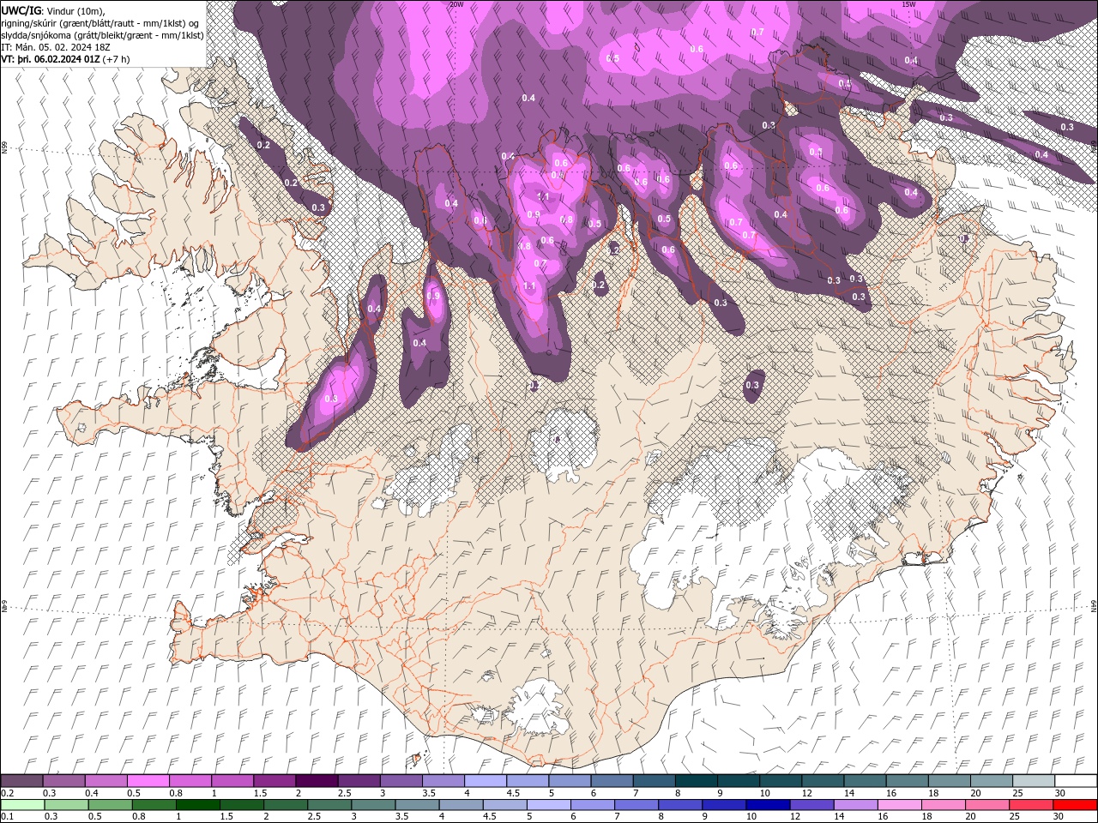Pick the pale lavender upper-row swatch above 4

485,781
